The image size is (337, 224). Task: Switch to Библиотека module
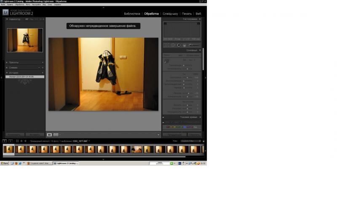132,14
